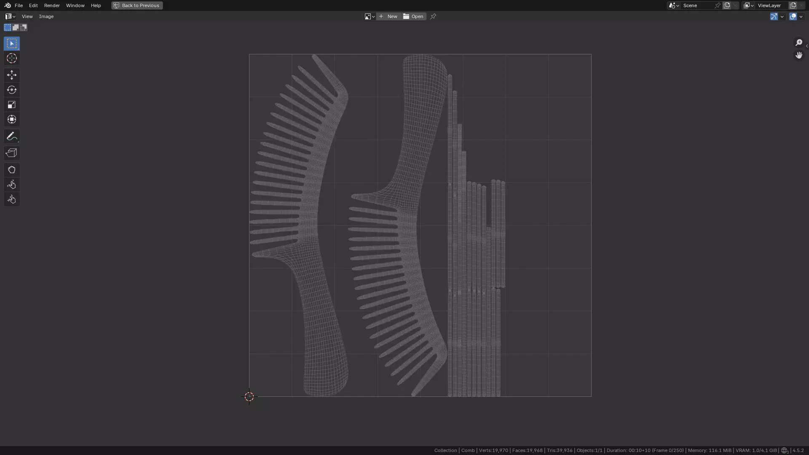Set selection mode to Extend
Viewport: 809px width, 455px height.
click(x=16, y=27)
